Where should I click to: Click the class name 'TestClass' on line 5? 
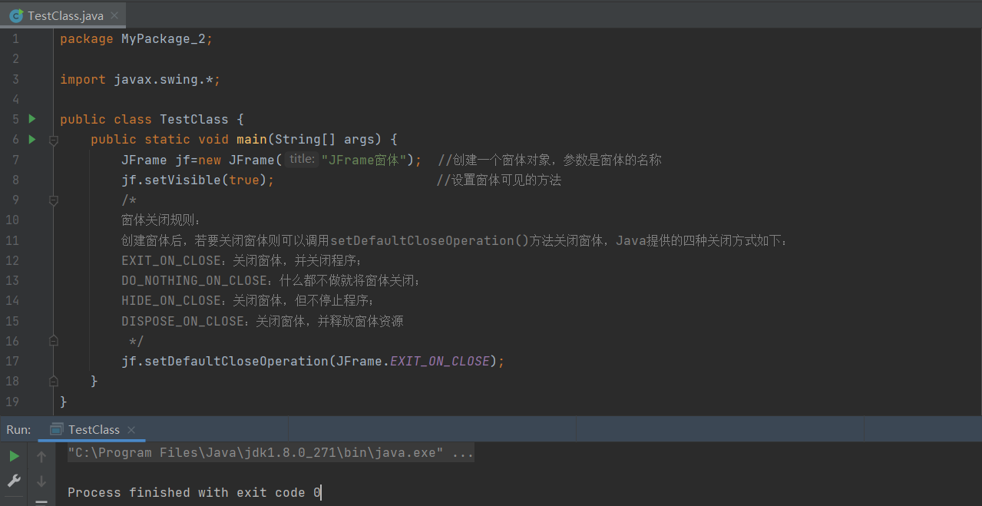(x=194, y=119)
